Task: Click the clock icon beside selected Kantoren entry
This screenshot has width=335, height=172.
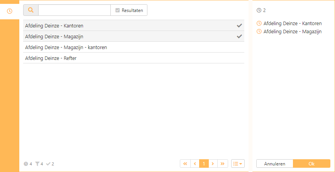Action: pos(259,24)
